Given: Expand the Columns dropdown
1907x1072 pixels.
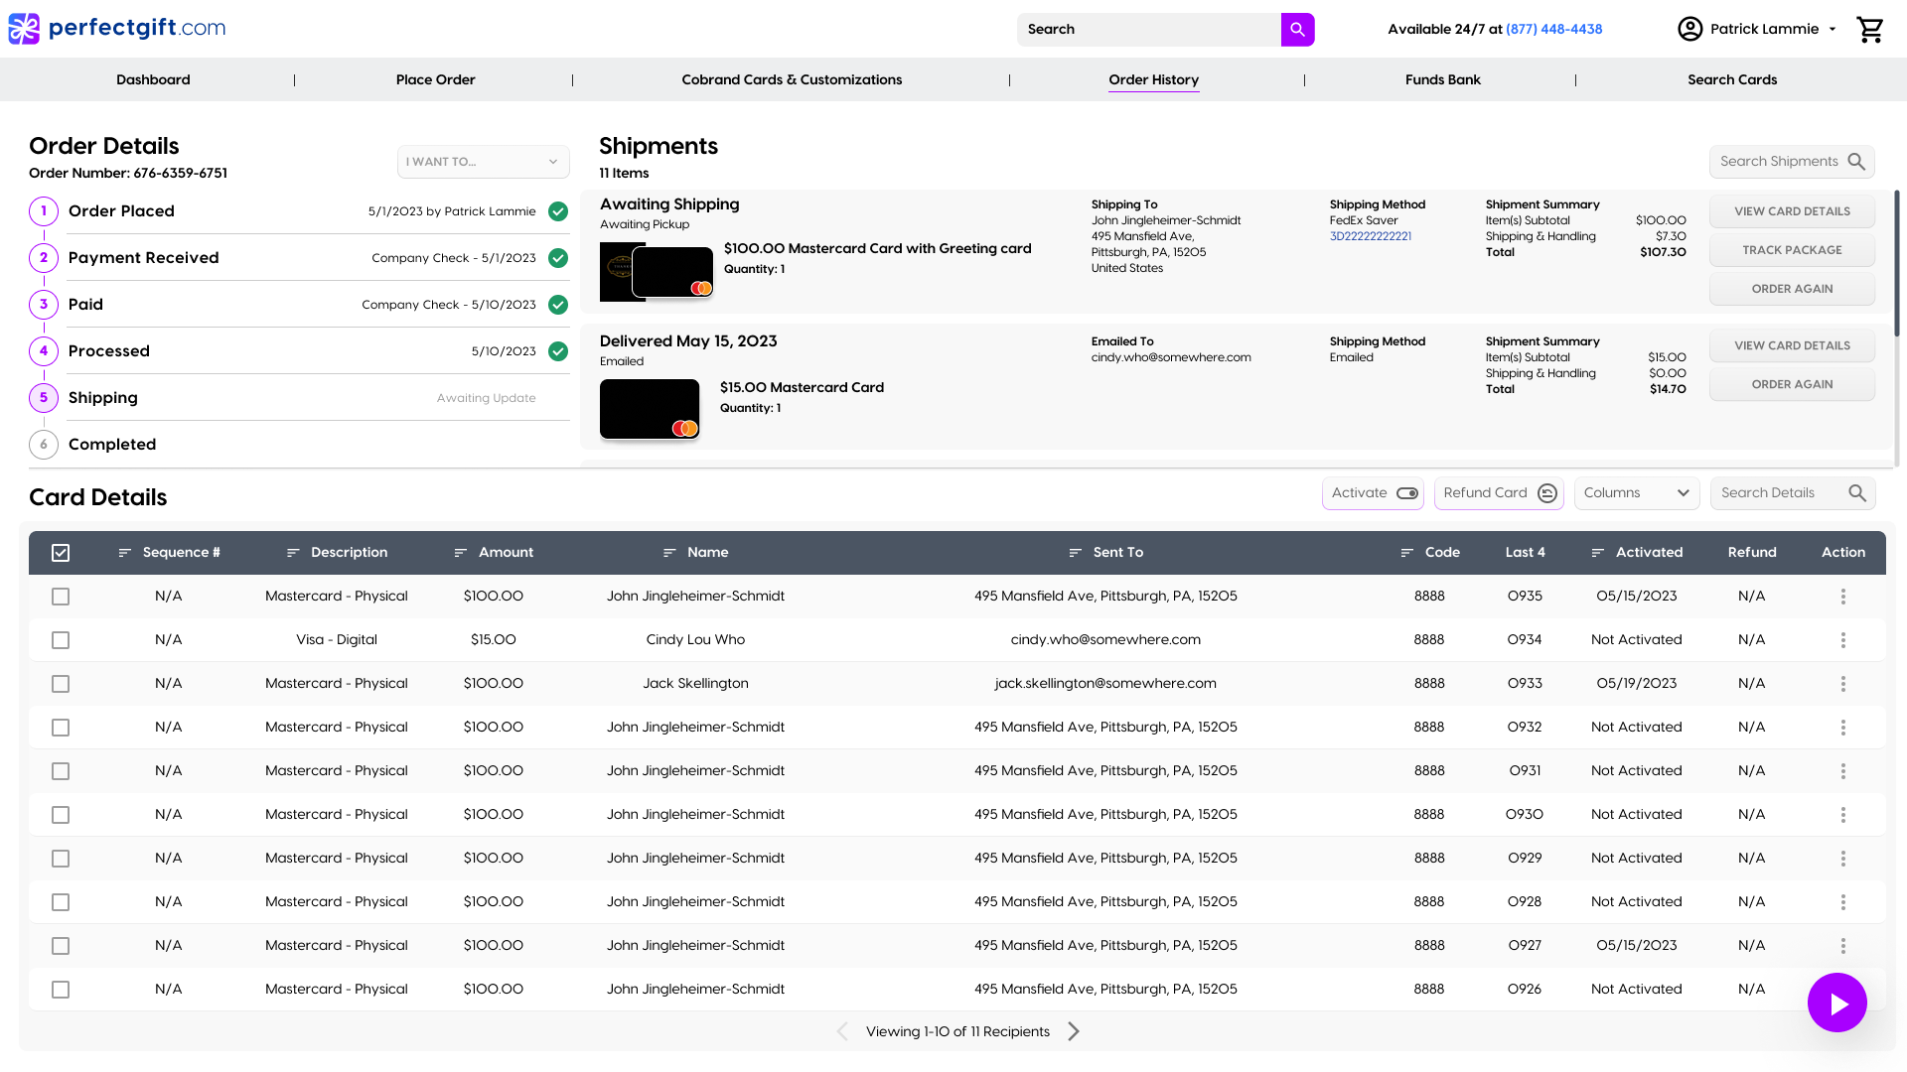Looking at the screenshot, I should (1636, 493).
